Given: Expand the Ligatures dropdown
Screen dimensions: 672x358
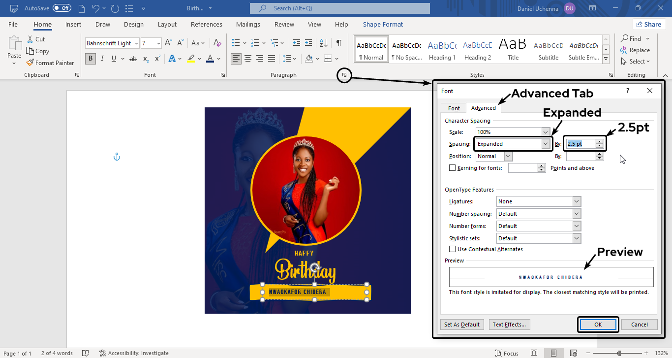Looking at the screenshot, I should point(577,201).
